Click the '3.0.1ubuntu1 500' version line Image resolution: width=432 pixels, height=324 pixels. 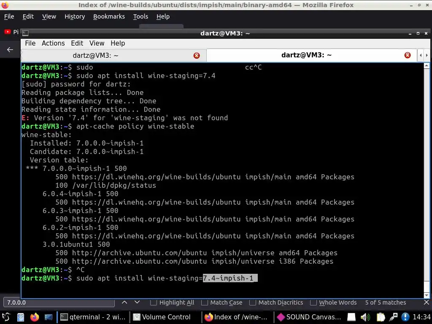point(76,244)
